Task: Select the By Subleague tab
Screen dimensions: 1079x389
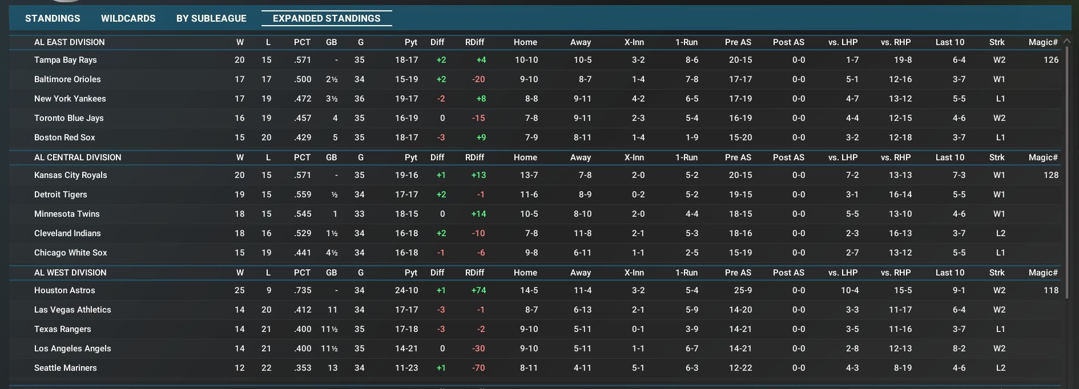Action: [x=211, y=18]
